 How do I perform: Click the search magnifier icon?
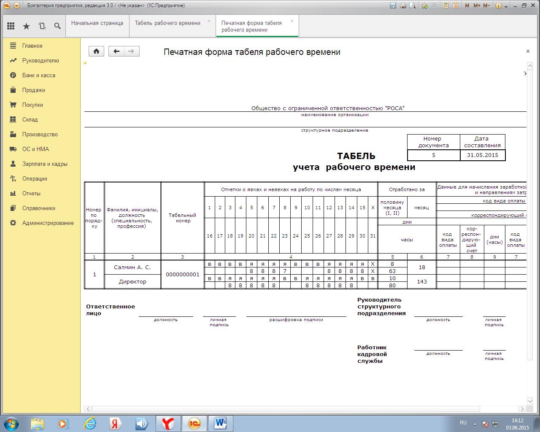[x=57, y=26]
